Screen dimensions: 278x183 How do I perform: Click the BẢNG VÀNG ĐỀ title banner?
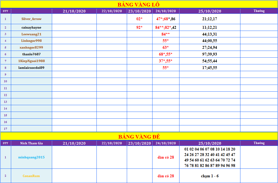[x=139, y=137]
